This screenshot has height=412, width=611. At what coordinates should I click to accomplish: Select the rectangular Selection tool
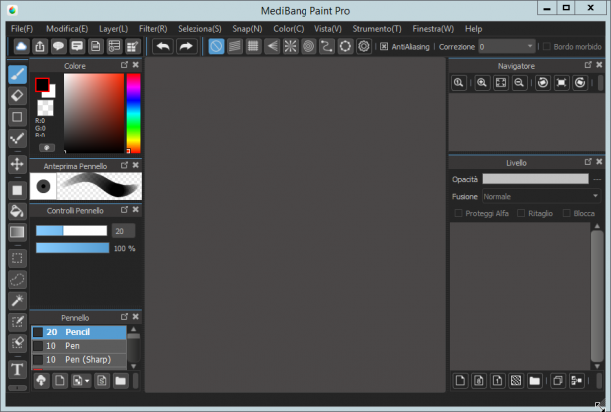click(x=17, y=258)
